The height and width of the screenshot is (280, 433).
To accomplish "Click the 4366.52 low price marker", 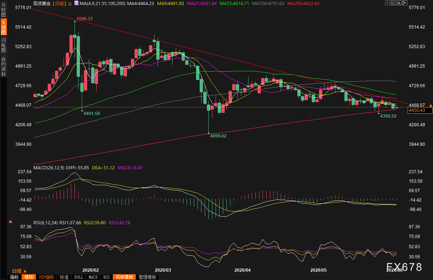I will (x=388, y=116).
